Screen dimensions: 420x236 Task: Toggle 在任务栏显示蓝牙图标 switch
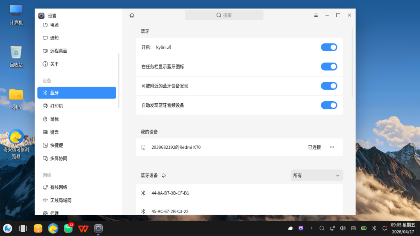(x=329, y=66)
